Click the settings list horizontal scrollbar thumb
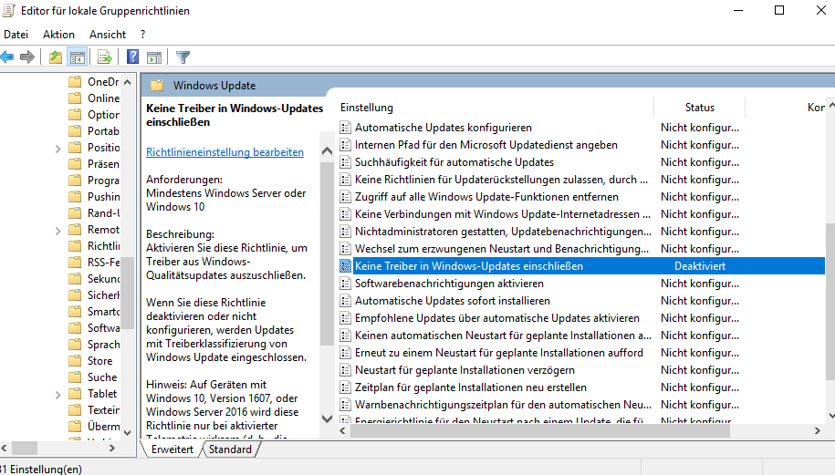 539,431
